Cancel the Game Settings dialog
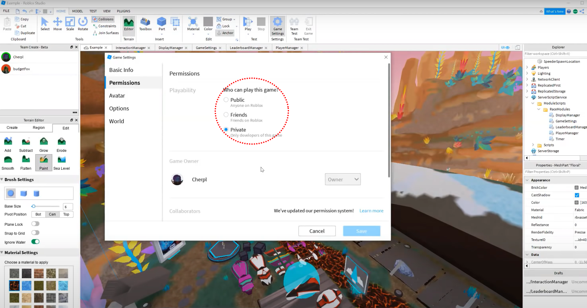The height and width of the screenshot is (308, 587). tap(317, 231)
